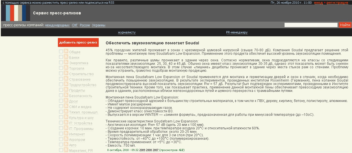Click the RSS icon next to Маркетинг, PR
The height and width of the screenshot is (153, 352).
(66, 150)
